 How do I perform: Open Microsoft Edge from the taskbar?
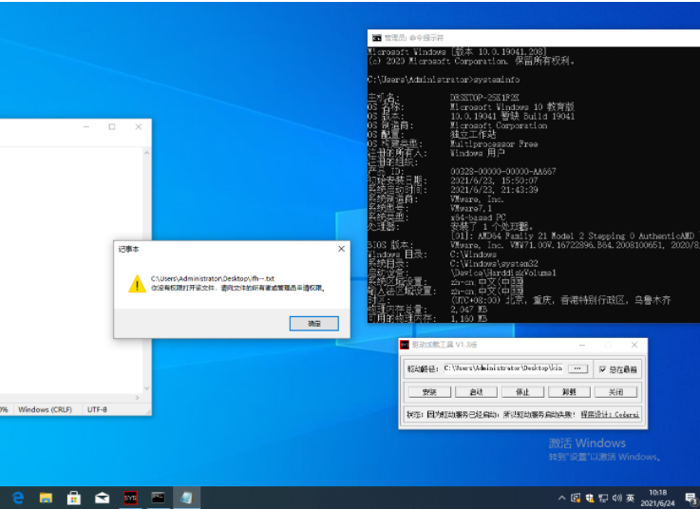click(x=18, y=498)
